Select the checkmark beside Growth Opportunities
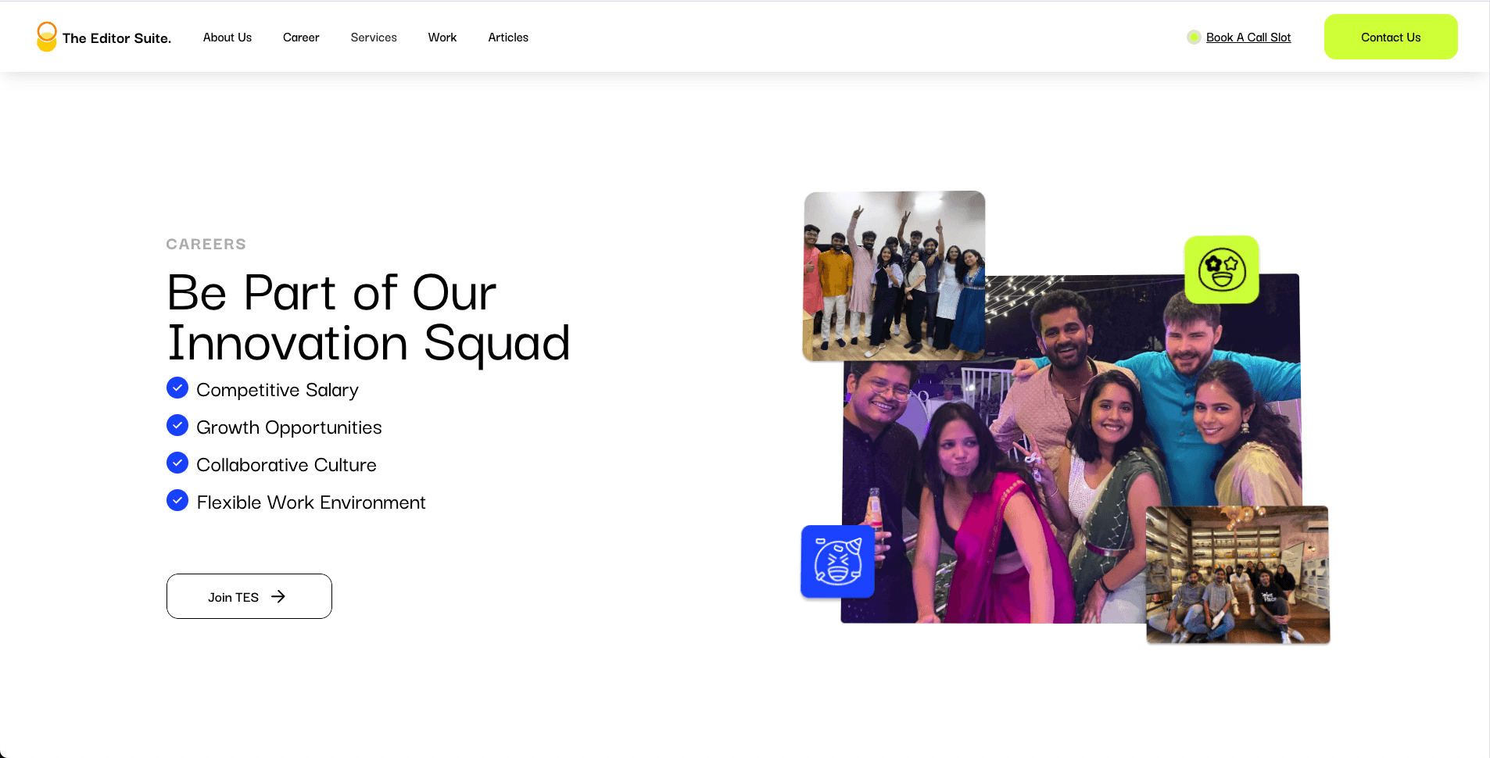Viewport: 1490px width, 758px height. [x=177, y=425]
